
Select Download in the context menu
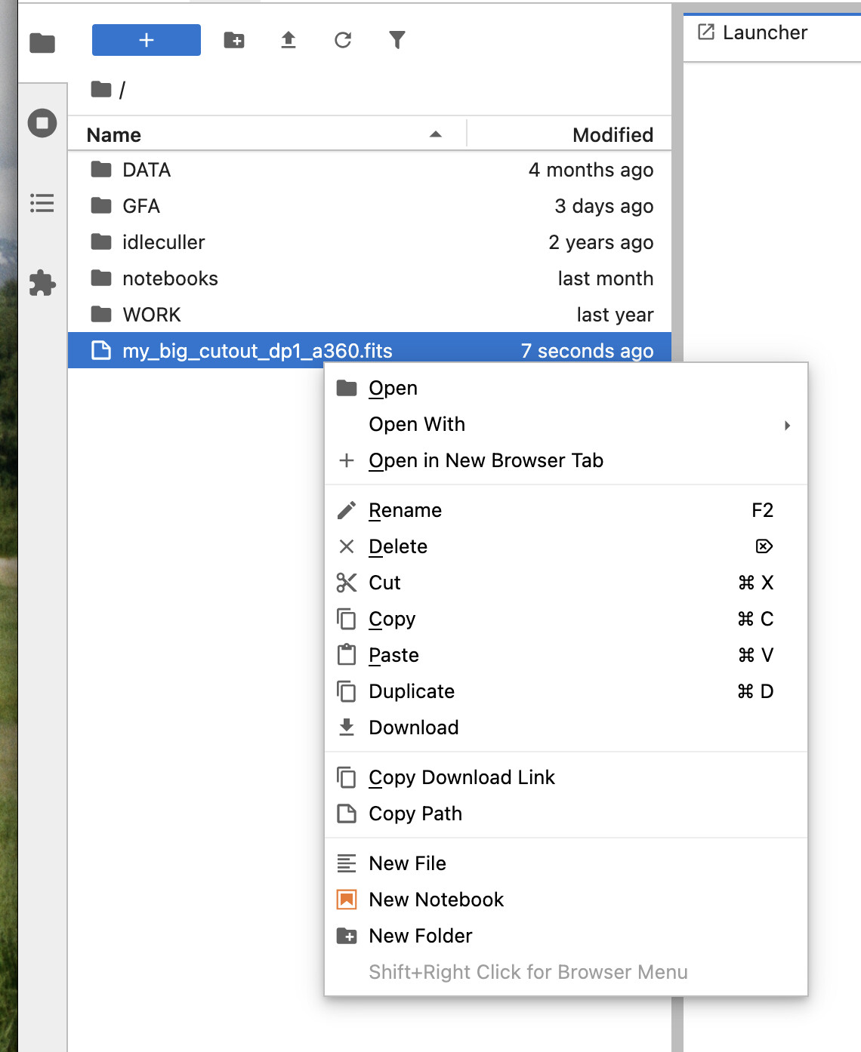[413, 727]
